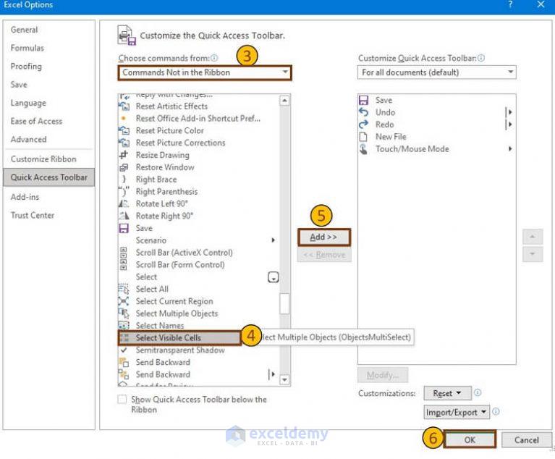Click the Modify... button
The width and height of the screenshot is (555, 459).
click(x=383, y=375)
